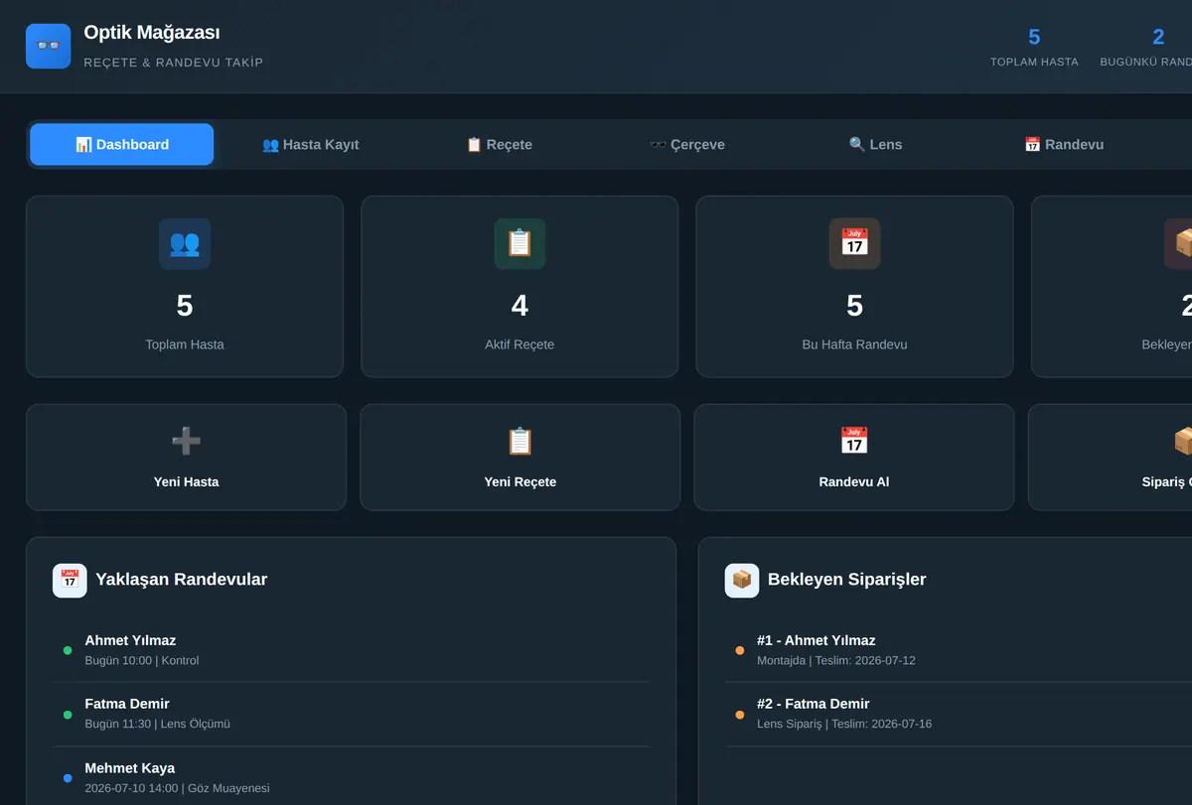The height and width of the screenshot is (805, 1192).
Task: Click the plus icon above Yeni Hasta
Action: [x=186, y=441]
